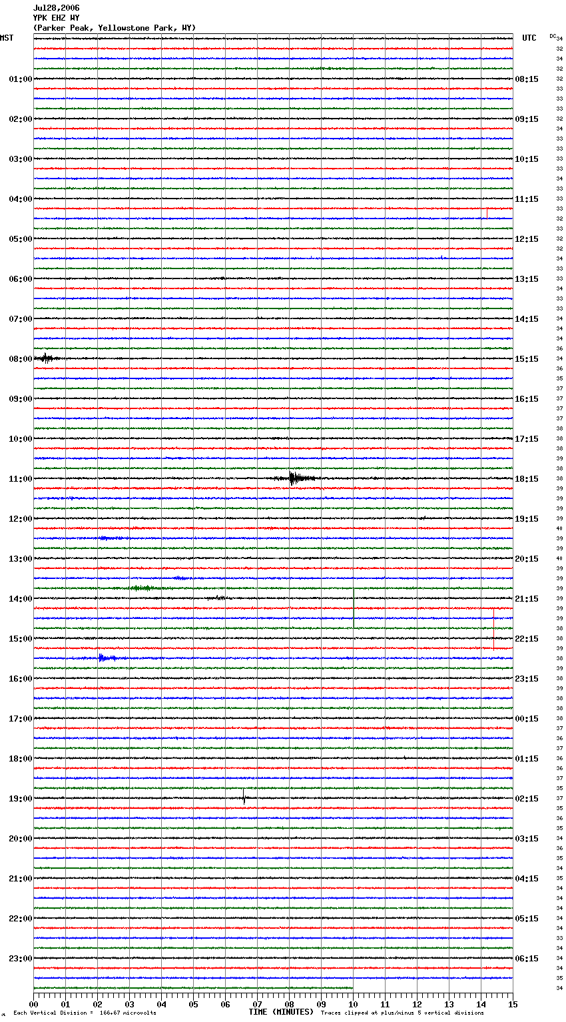This screenshot has width=566, height=1022.
Task: Select the 15:00 MST time label
Action: tap(21, 639)
